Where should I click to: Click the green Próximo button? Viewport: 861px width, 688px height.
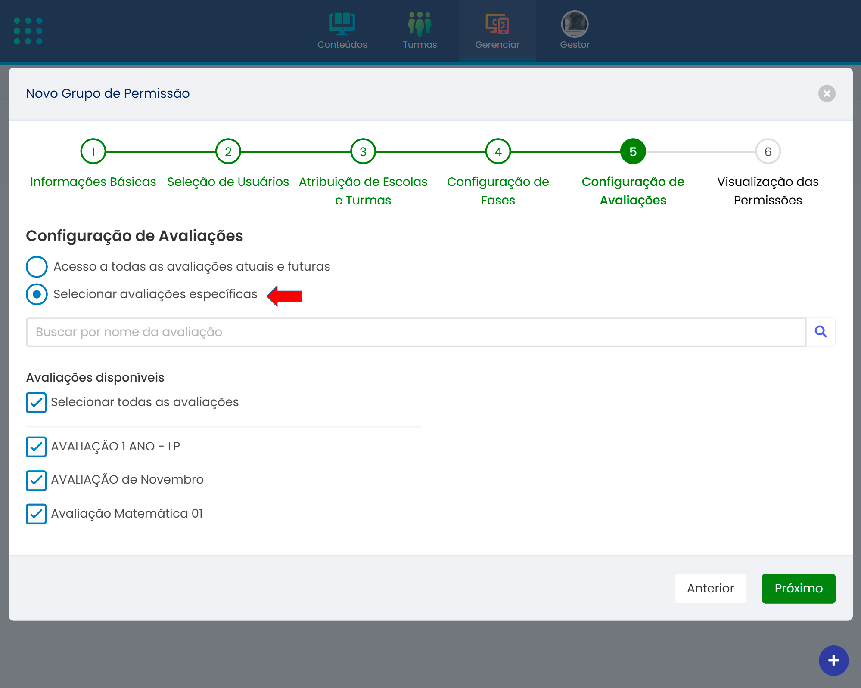click(798, 588)
